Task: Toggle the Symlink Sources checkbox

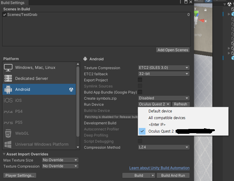Action: (x=140, y=86)
